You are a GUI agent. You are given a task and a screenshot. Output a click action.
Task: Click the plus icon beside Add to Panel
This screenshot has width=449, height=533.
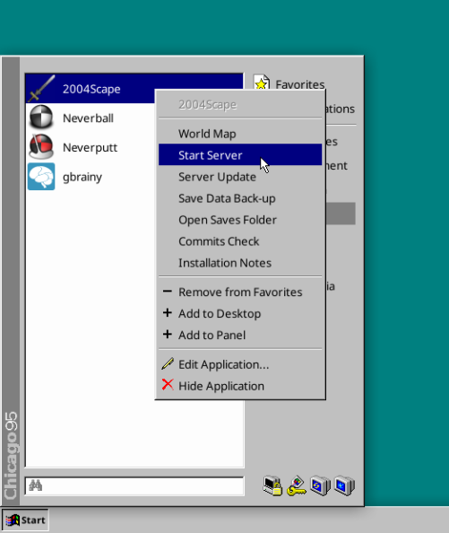[x=167, y=334]
